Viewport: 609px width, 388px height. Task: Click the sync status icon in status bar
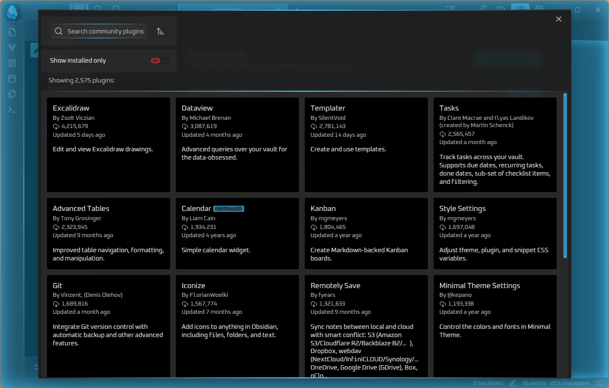click(x=599, y=383)
